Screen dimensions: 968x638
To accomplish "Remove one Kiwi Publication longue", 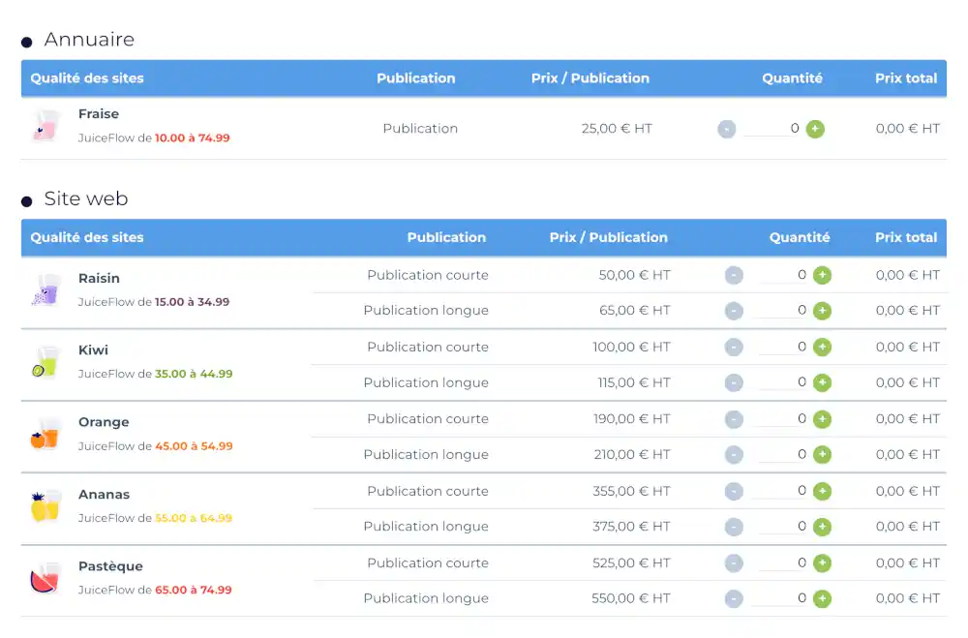I will coord(734,383).
